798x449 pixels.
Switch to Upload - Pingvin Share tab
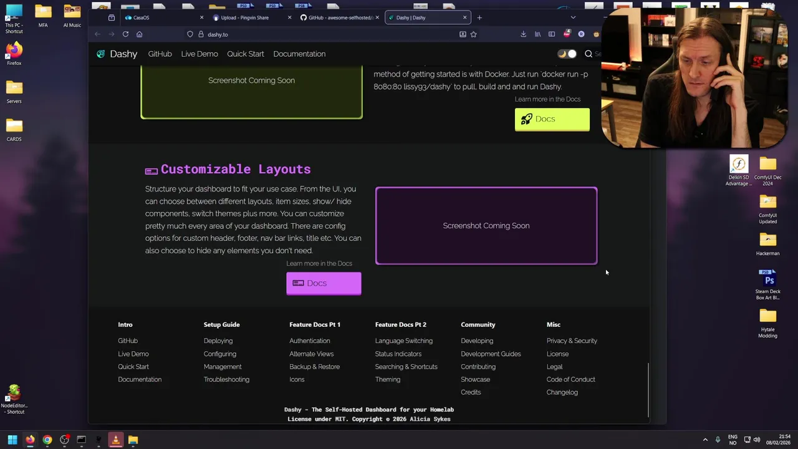(252, 17)
